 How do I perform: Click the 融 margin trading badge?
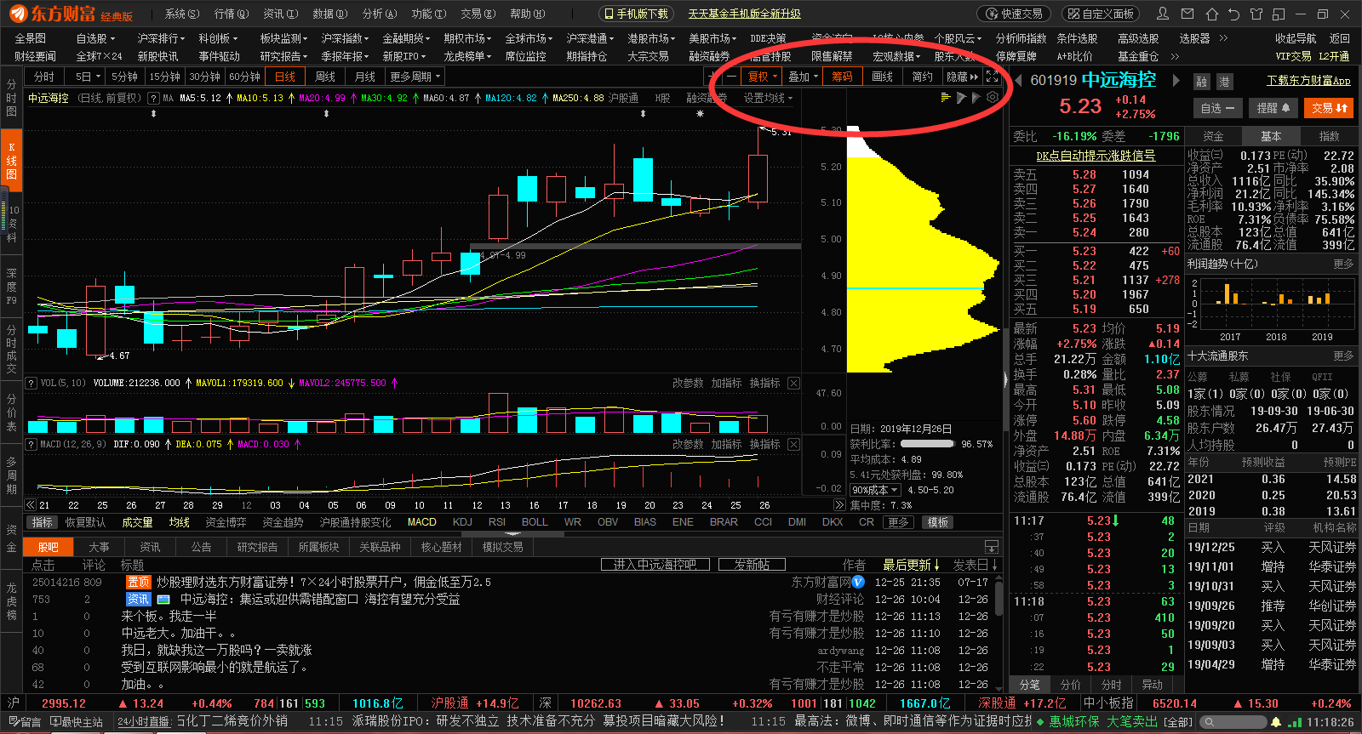pyautogui.click(x=1202, y=82)
